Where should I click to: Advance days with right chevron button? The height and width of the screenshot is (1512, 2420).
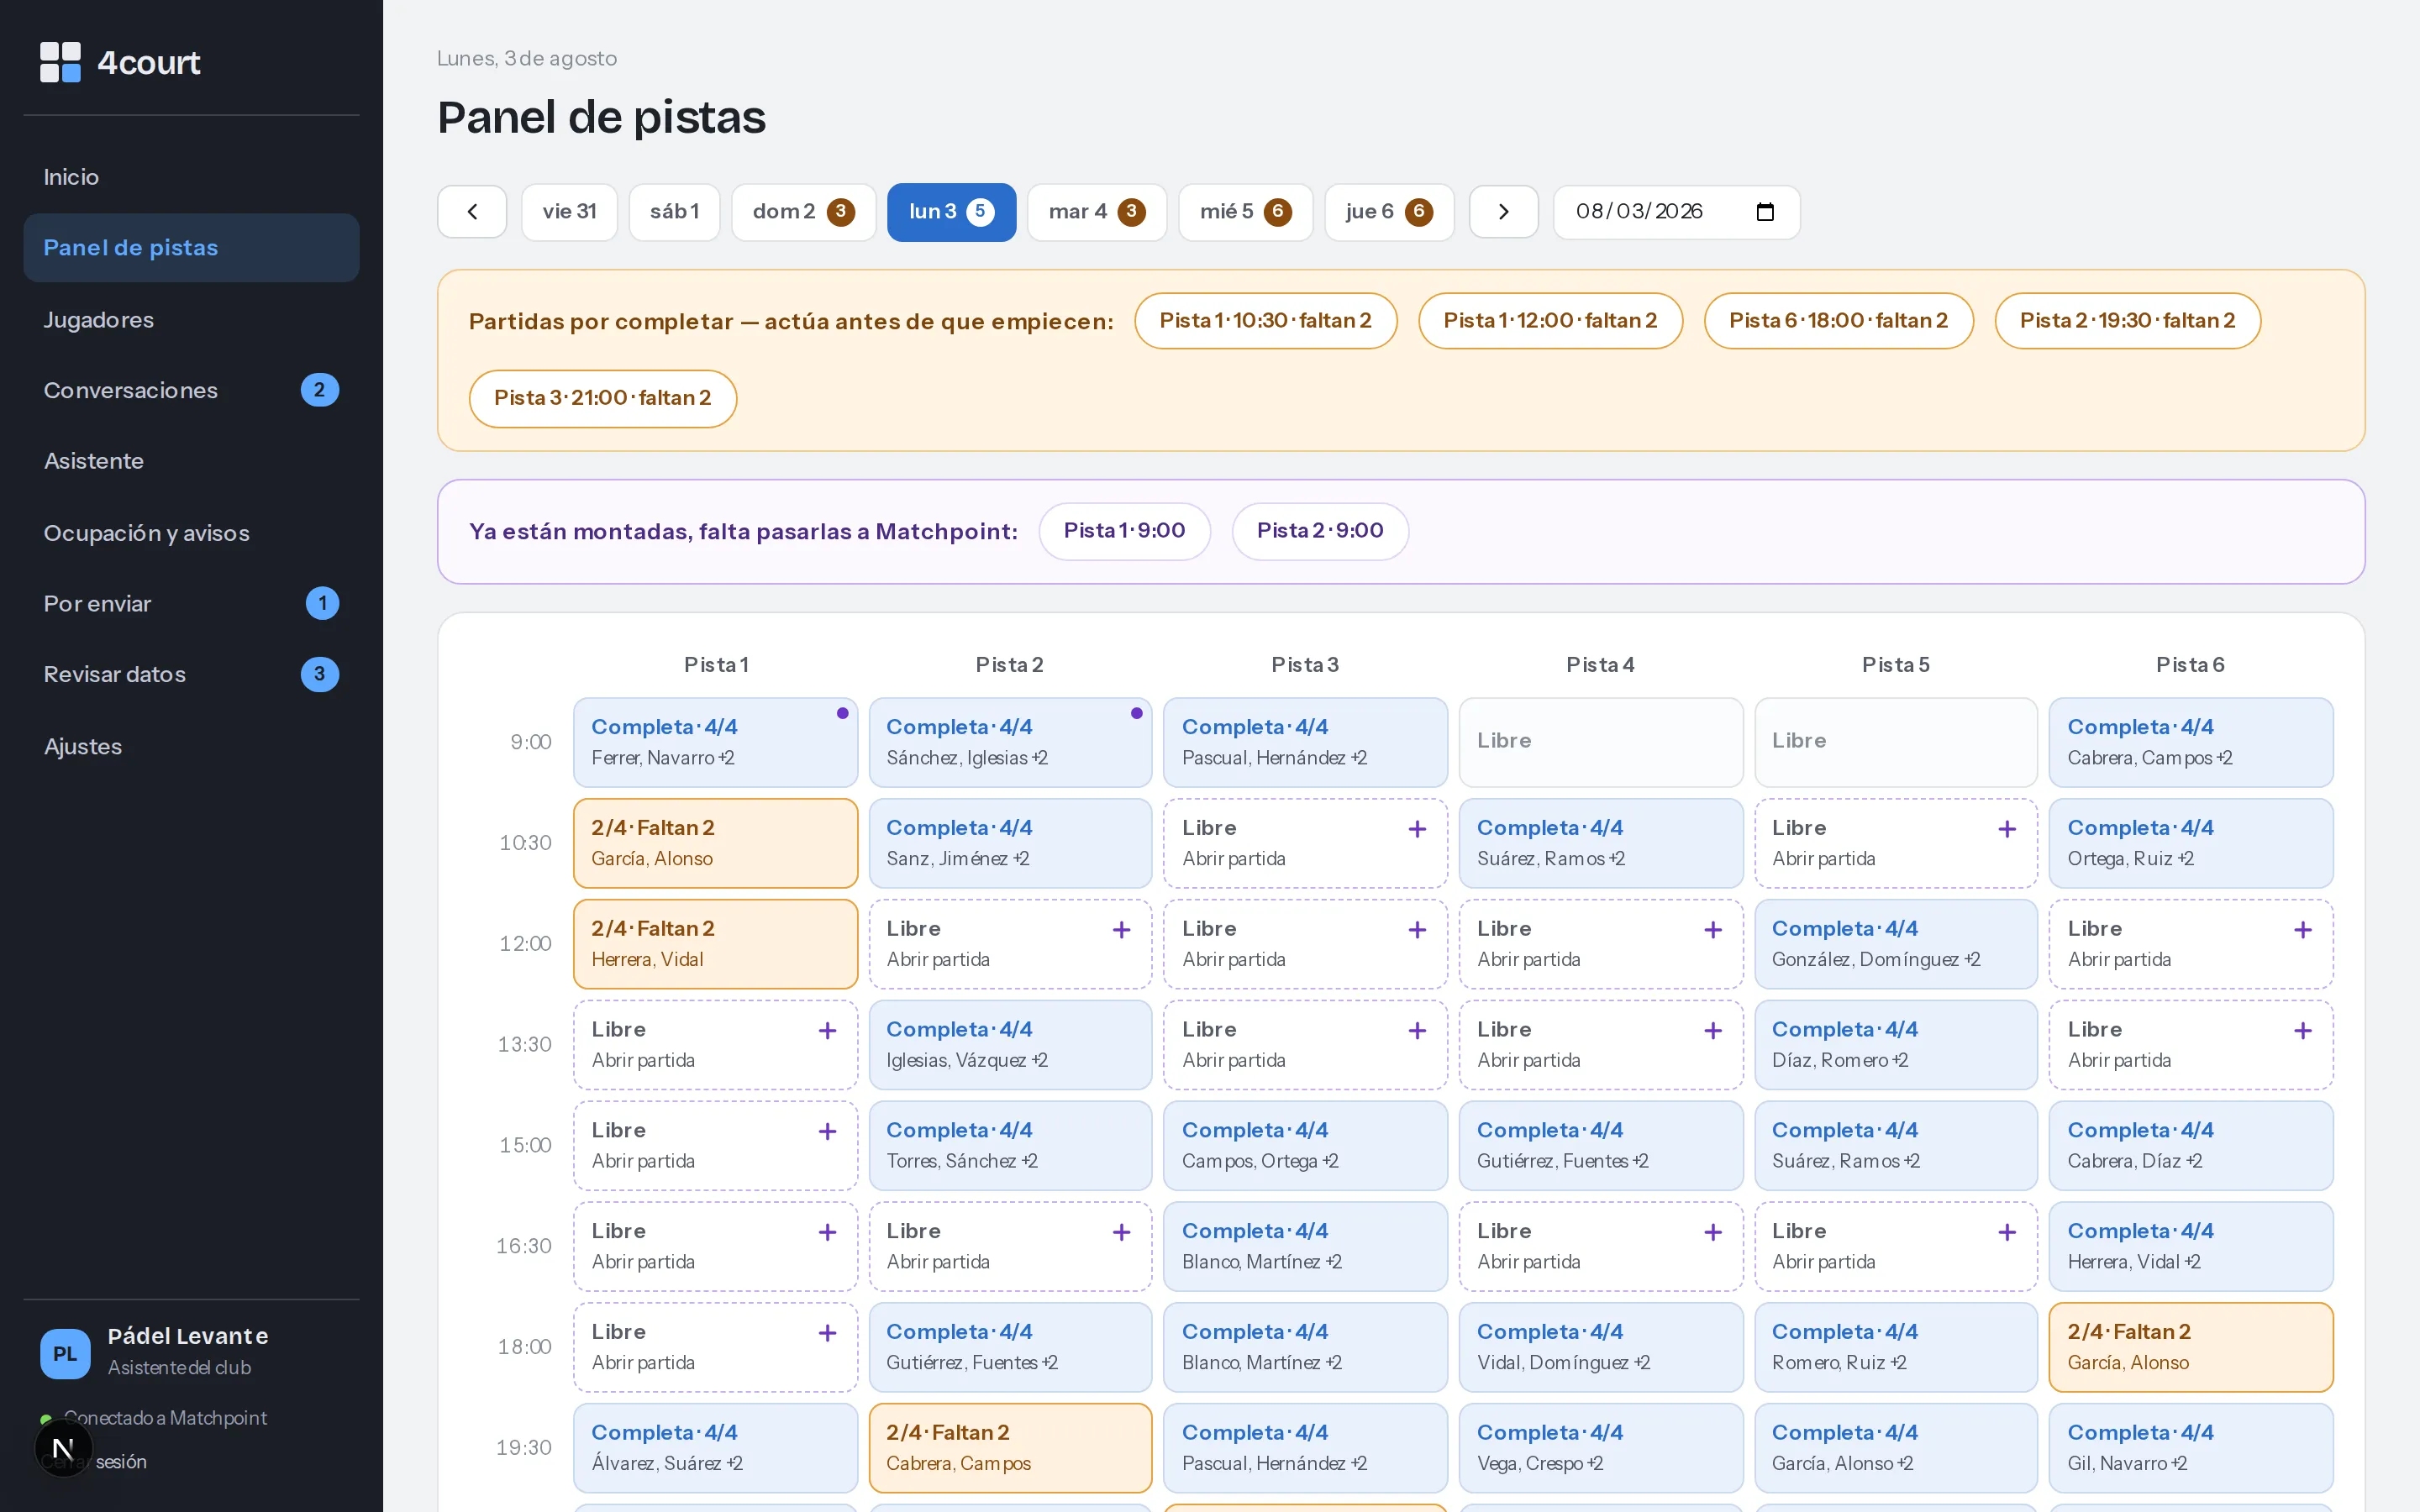(1503, 212)
